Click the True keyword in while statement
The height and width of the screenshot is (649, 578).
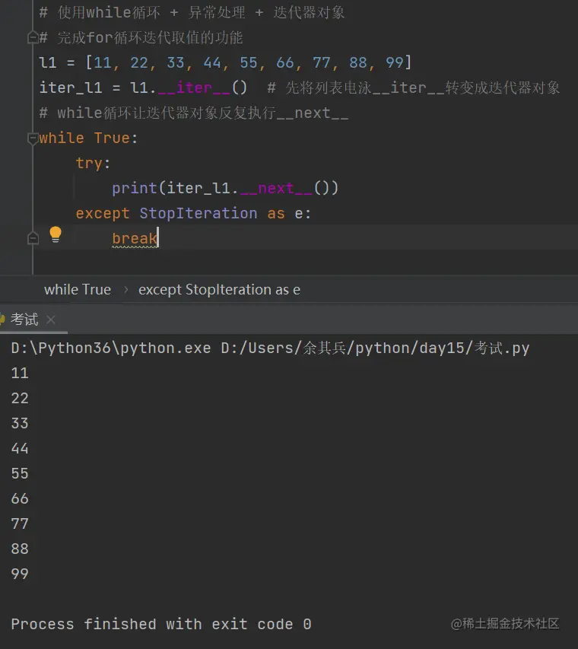pos(112,138)
